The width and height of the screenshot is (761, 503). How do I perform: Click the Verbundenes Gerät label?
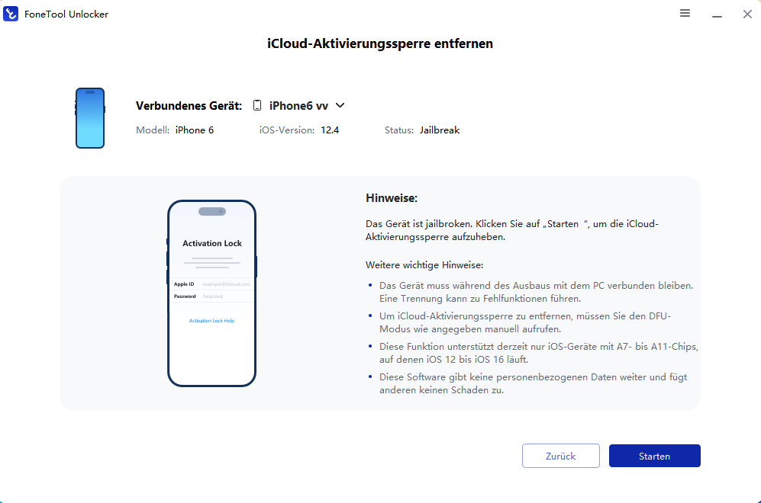189,106
